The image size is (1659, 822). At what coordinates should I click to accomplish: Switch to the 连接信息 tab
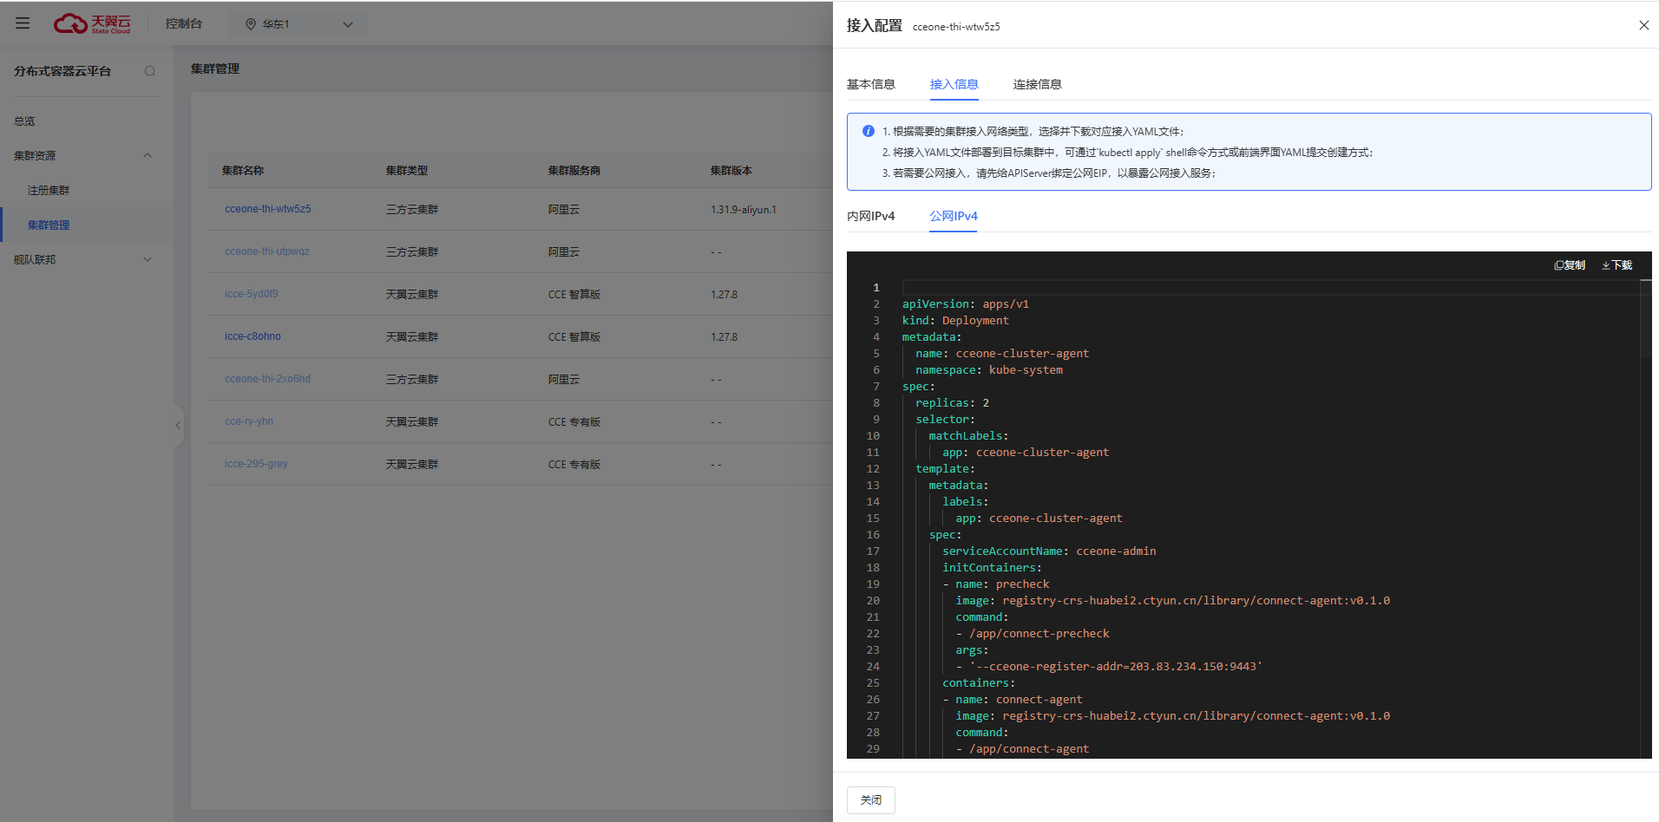(1037, 84)
